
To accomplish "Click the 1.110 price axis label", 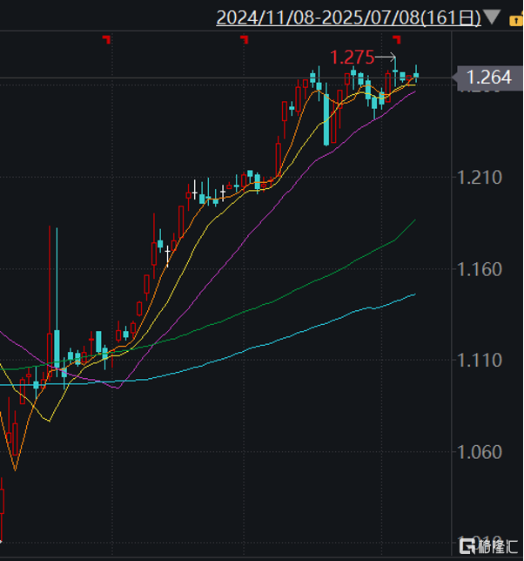I will [x=480, y=361].
